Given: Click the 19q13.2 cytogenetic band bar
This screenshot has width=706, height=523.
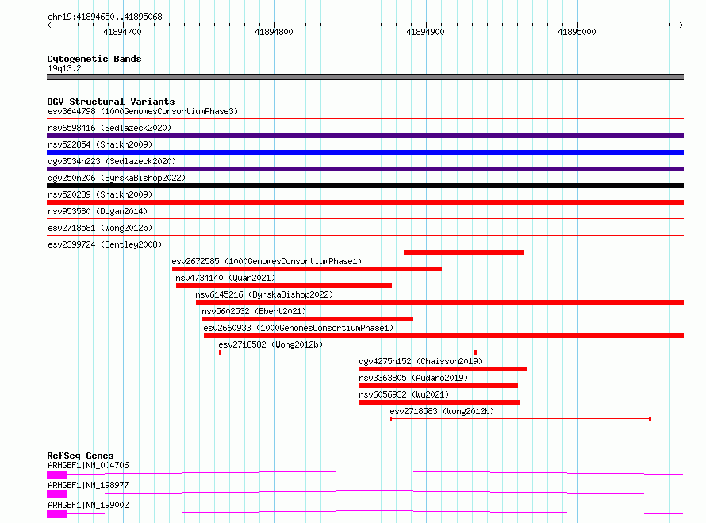Looking at the screenshot, I should (x=365, y=77).
